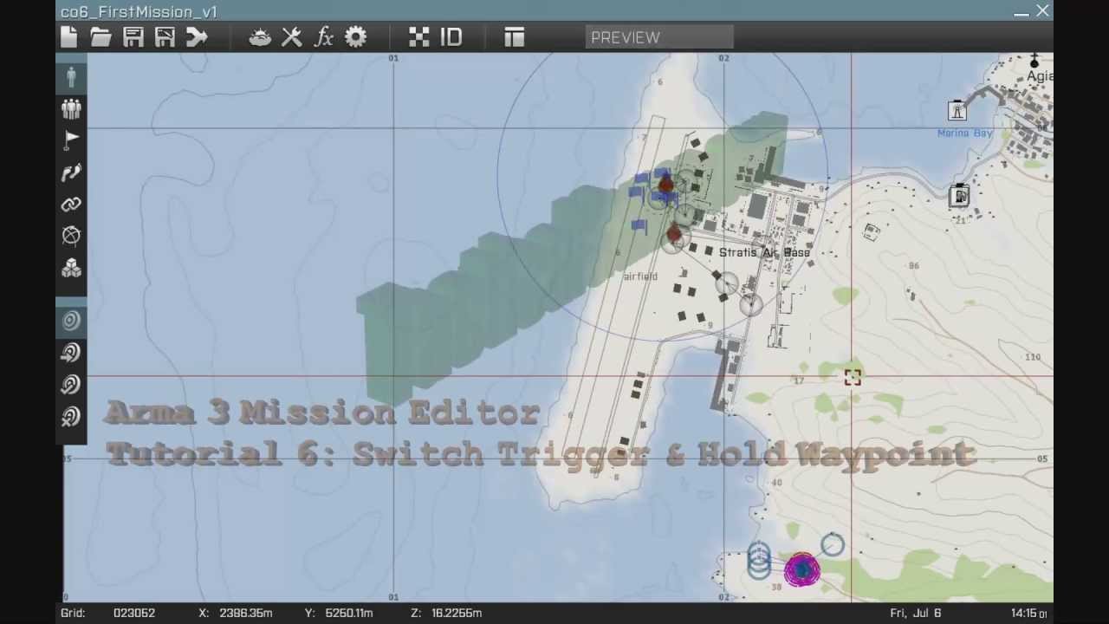Screen dimensions: 1109x624
Task: Select the Synchronize chain link mode
Action: point(71,205)
